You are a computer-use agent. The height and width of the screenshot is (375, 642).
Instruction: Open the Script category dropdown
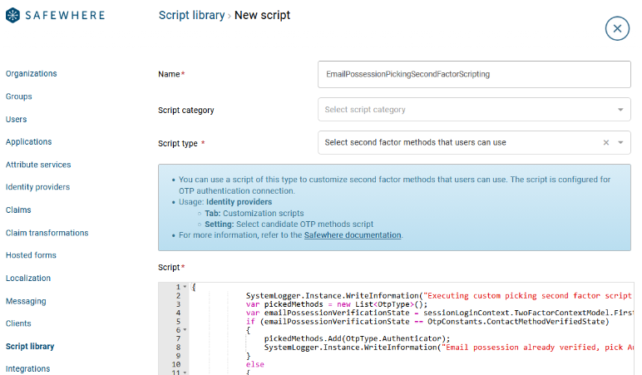click(474, 109)
